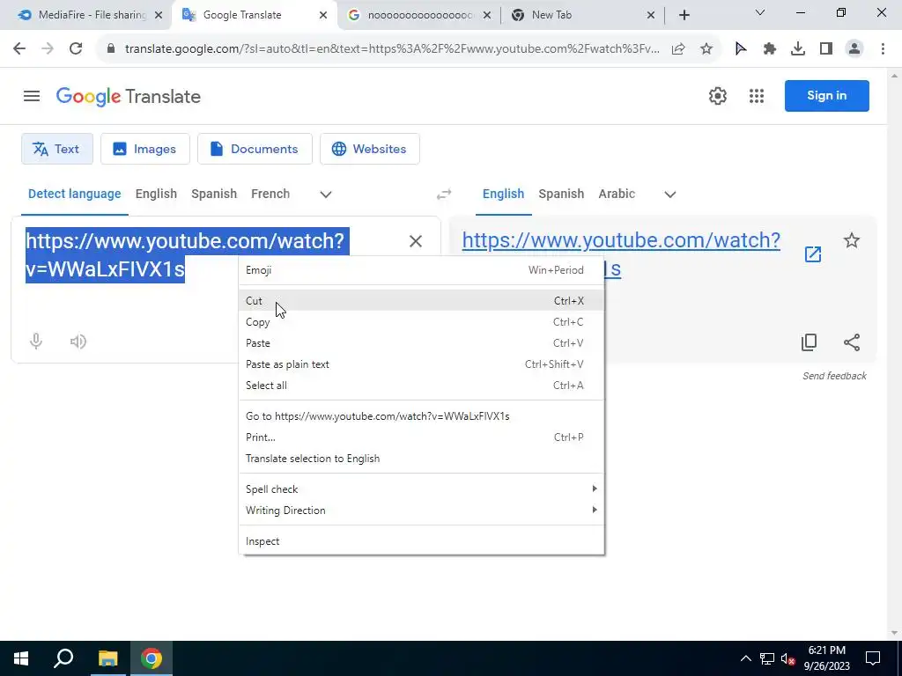Set source language to French
Screen dimensions: 902x676
click(x=270, y=195)
